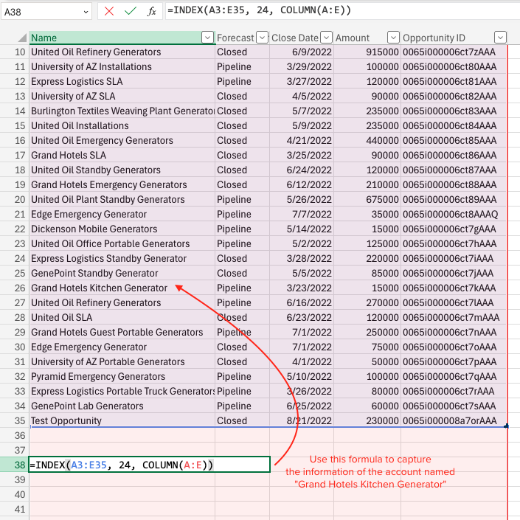Click the active cell A38 formula editor

click(150, 465)
